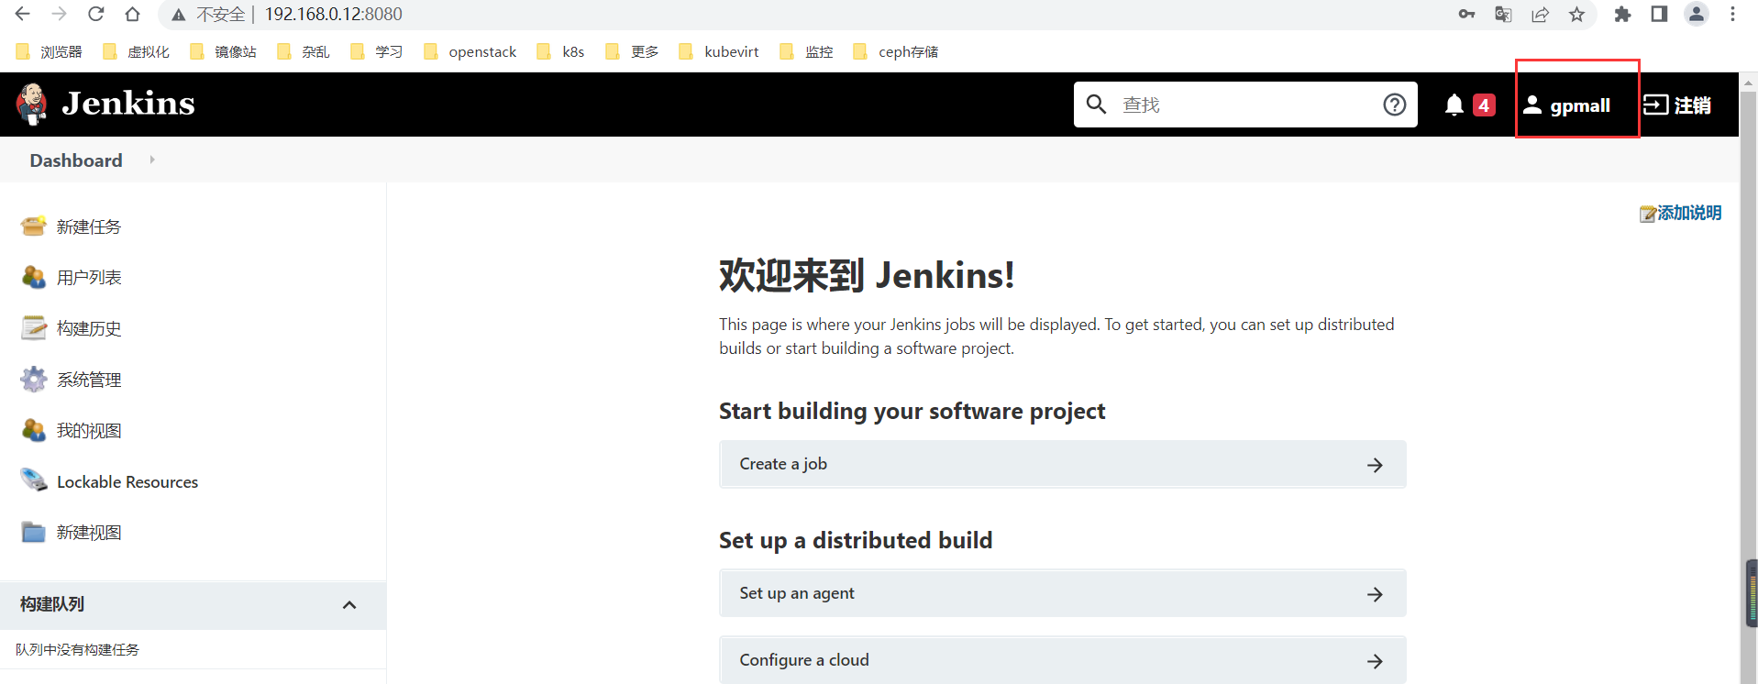Open the kubevirt bookmark folder
Image resolution: width=1758 pixels, height=684 pixels.
coord(719,51)
